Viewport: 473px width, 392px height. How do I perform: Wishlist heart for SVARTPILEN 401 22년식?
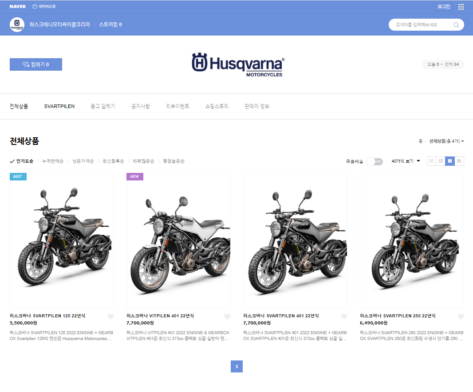344,316
